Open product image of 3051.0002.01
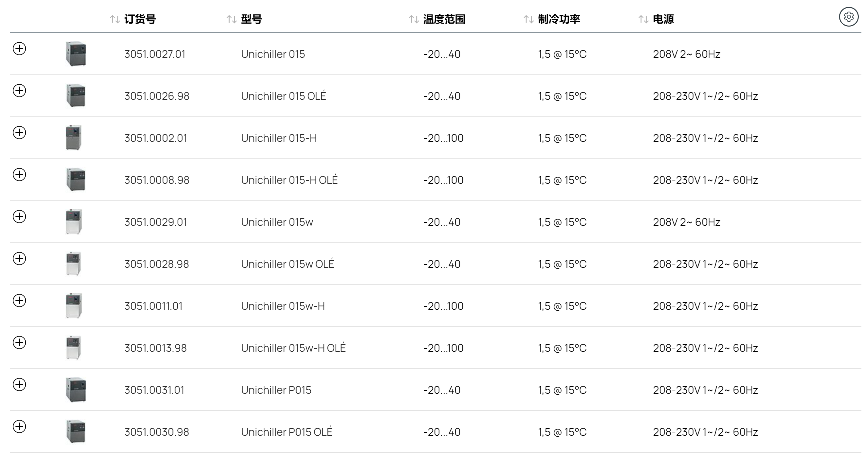 coord(74,138)
